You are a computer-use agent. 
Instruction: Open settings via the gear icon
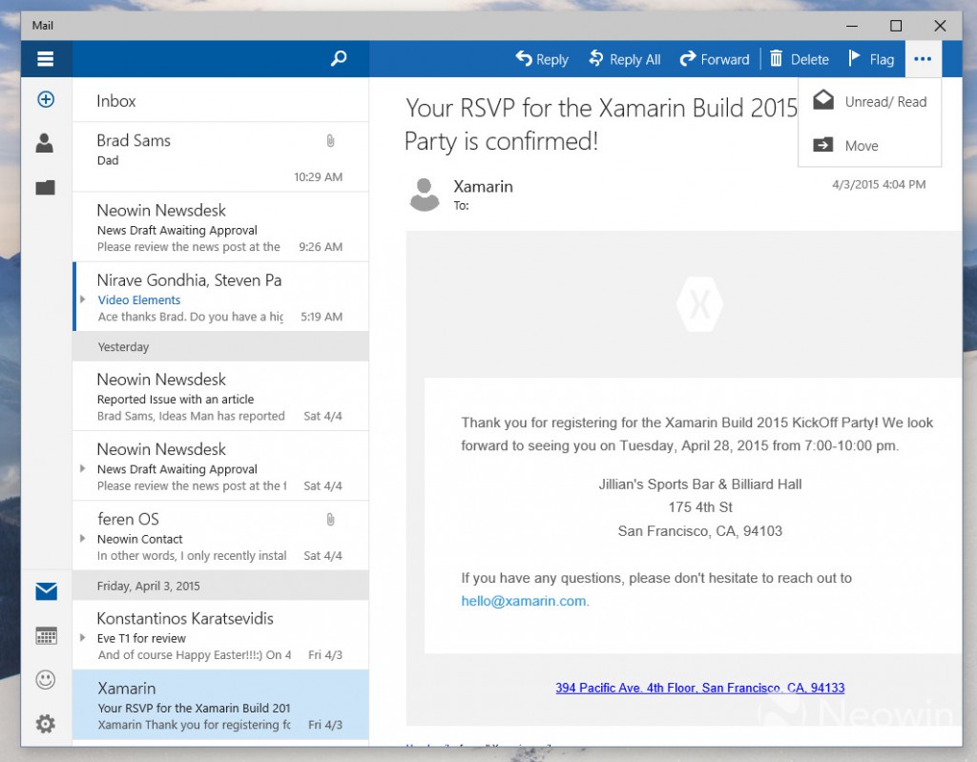[x=46, y=724]
